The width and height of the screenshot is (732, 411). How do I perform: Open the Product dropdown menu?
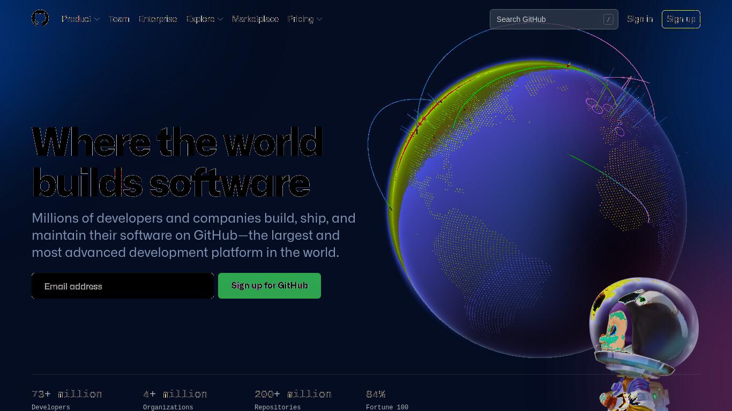point(80,19)
